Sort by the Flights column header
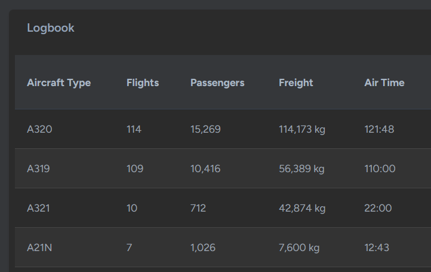Screen dimensions: 431x272 (143, 82)
